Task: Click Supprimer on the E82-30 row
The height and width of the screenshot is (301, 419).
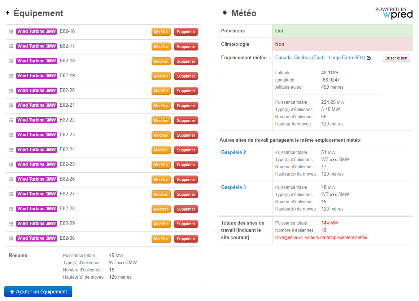Action: point(186,239)
